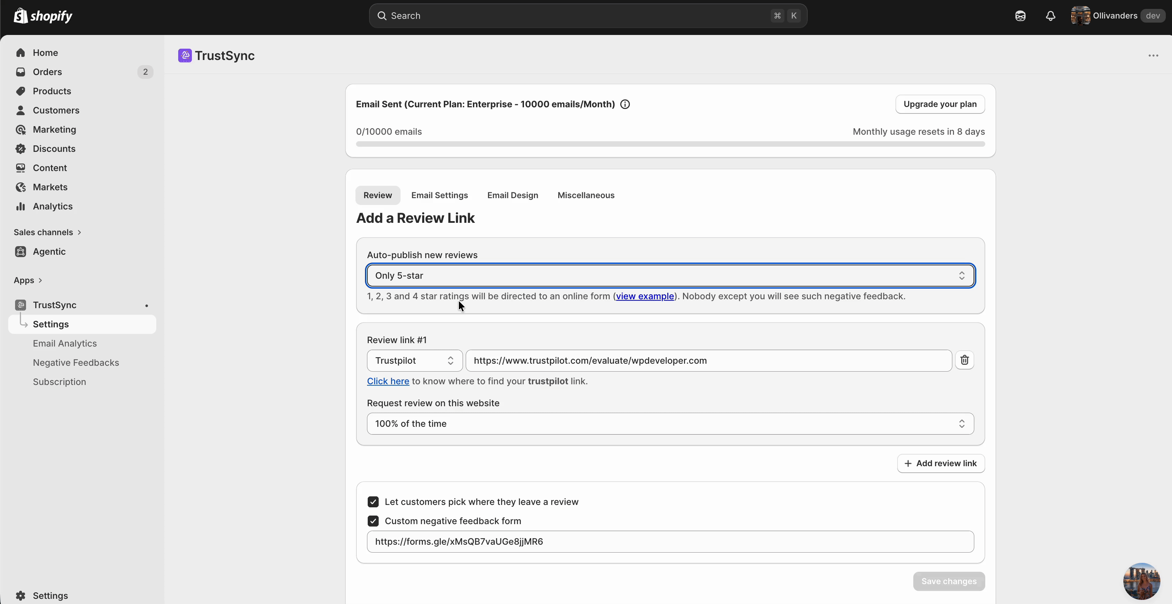Click the Add review link button

940,463
